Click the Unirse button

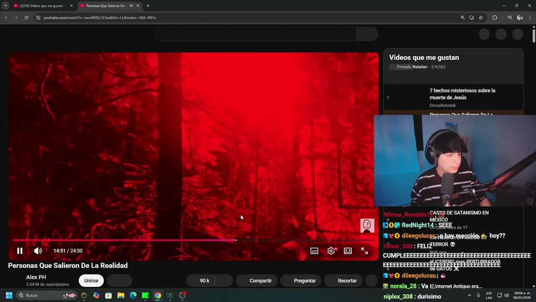click(91, 281)
